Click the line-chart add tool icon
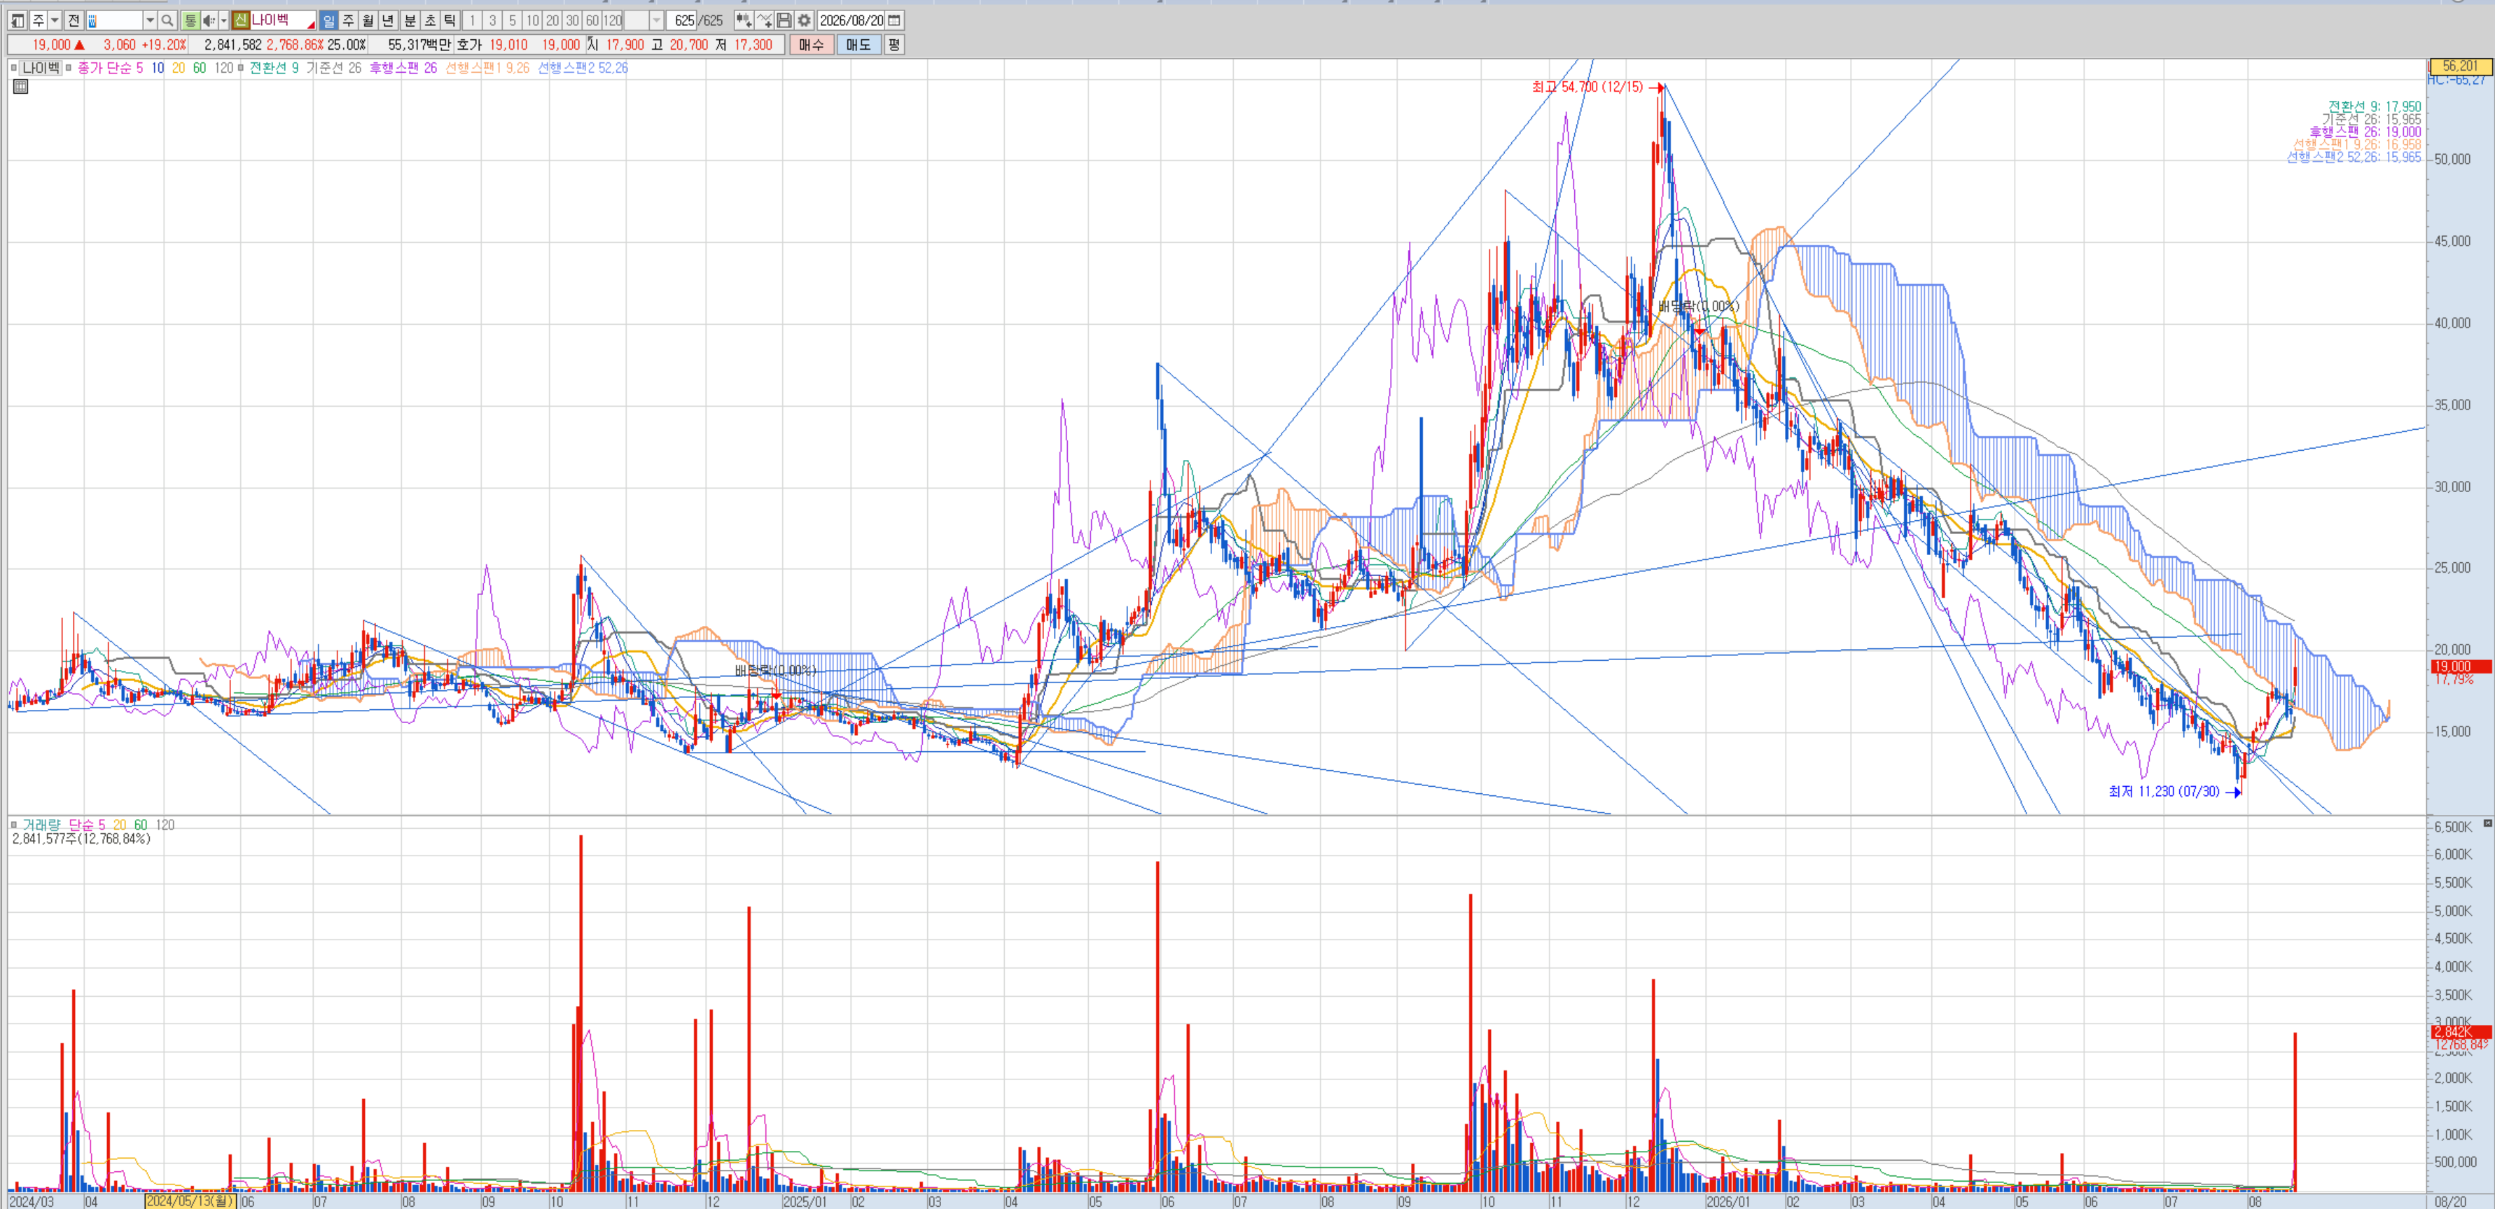This screenshot has height=1209, width=2495. tap(764, 20)
